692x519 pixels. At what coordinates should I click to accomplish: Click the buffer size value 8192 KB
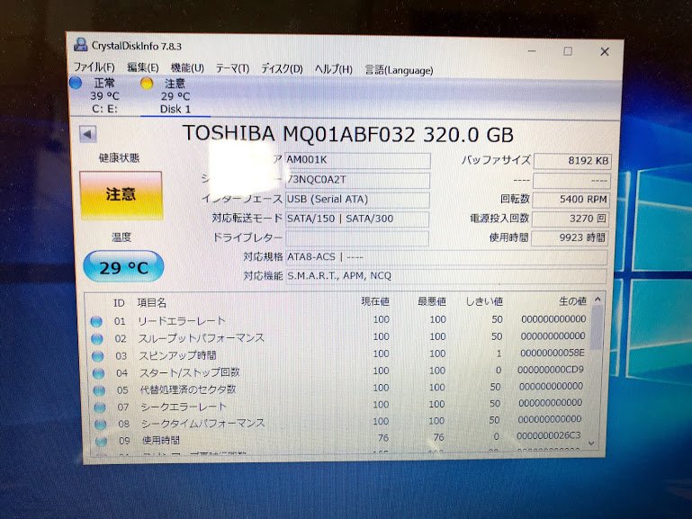[572, 161]
